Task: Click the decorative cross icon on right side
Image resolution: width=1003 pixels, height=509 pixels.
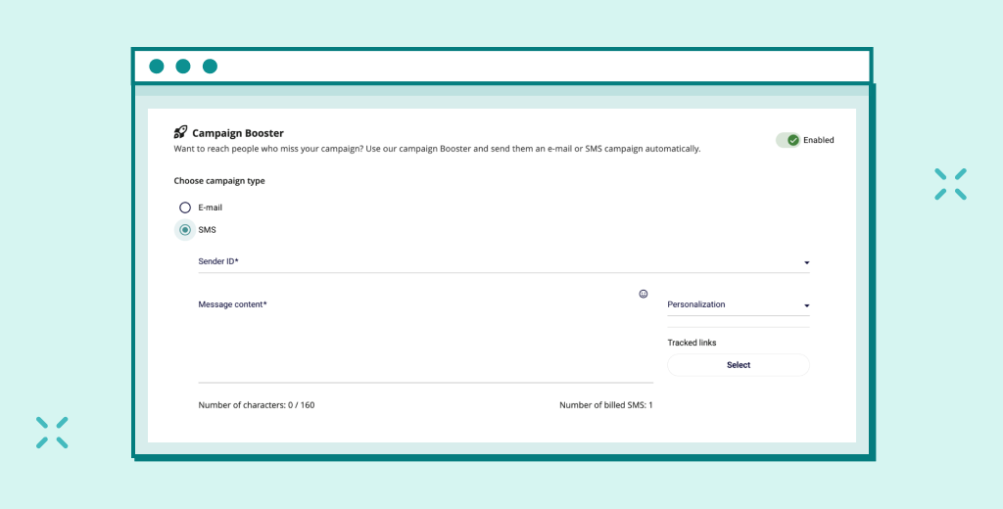Action: pyautogui.click(x=950, y=184)
